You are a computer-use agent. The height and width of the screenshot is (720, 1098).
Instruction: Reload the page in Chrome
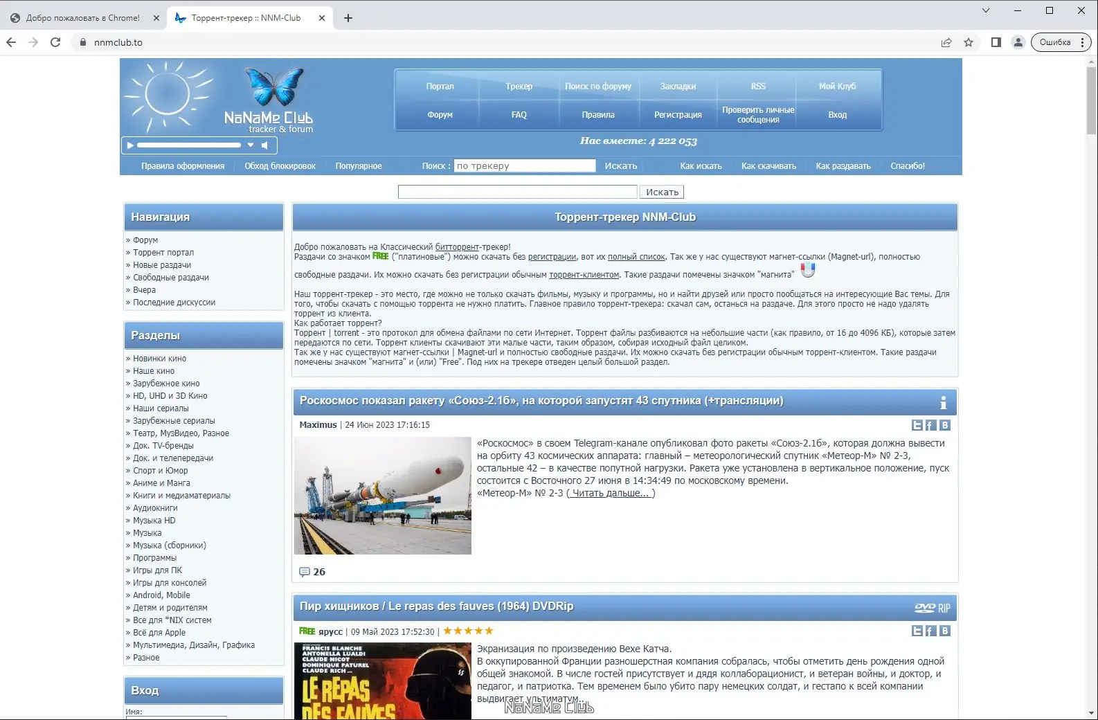point(55,42)
